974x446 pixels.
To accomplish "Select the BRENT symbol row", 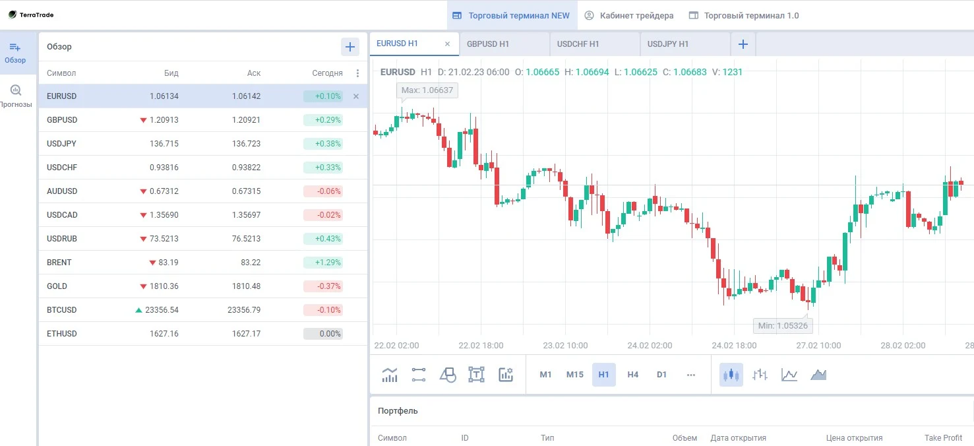I will pyautogui.click(x=203, y=263).
